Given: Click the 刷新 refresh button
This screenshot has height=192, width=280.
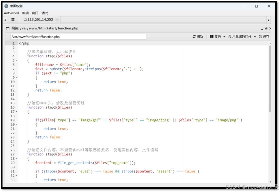Looking at the screenshot, I should (198, 37).
